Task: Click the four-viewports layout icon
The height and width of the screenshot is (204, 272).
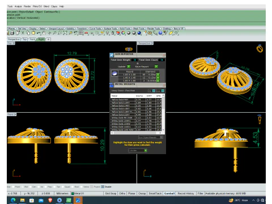Action: coord(81,33)
